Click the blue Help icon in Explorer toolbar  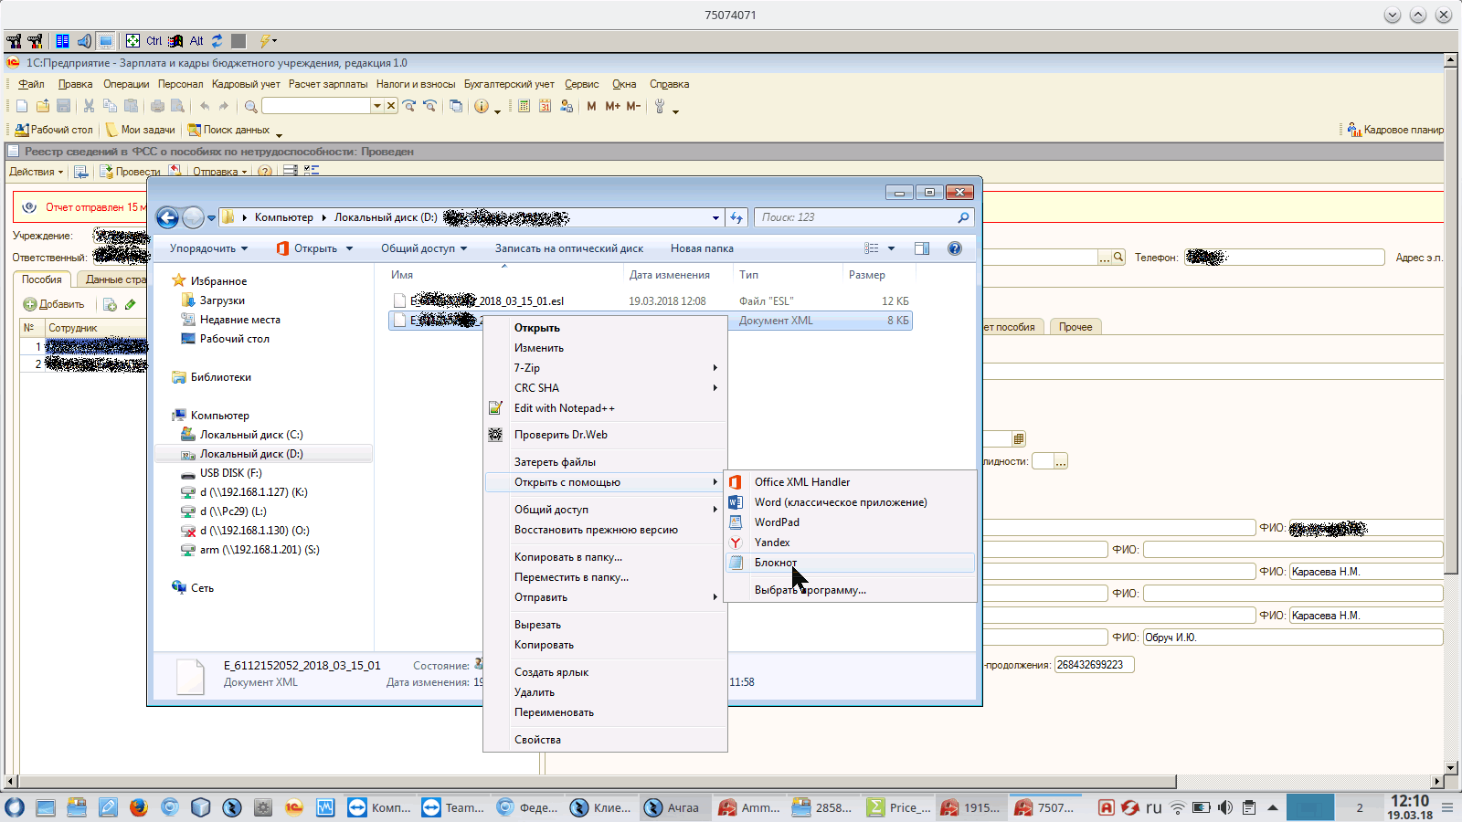955,248
